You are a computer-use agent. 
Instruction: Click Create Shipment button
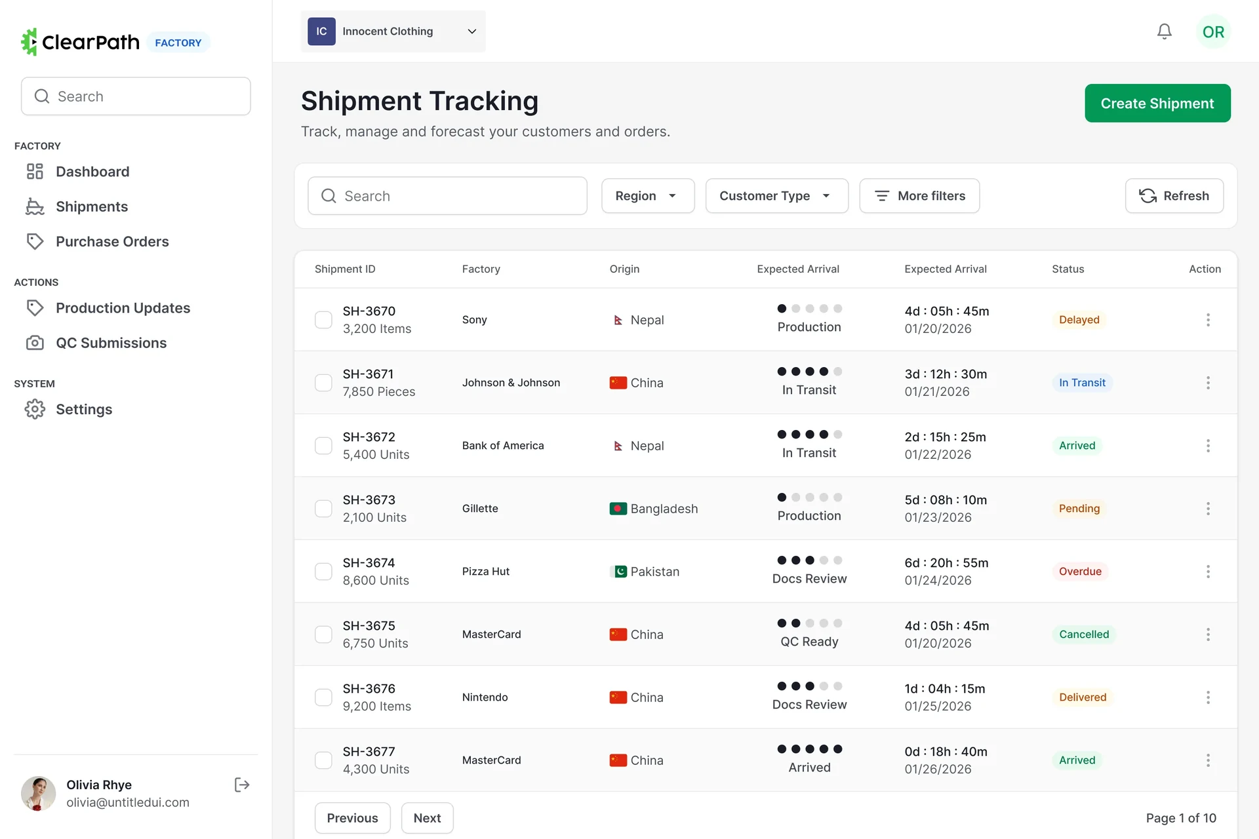pos(1157,103)
